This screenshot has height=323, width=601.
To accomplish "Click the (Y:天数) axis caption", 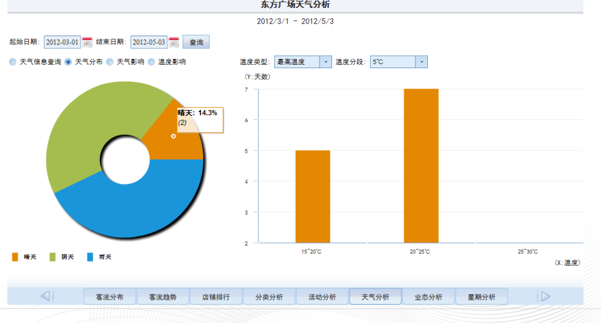I will (257, 77).
